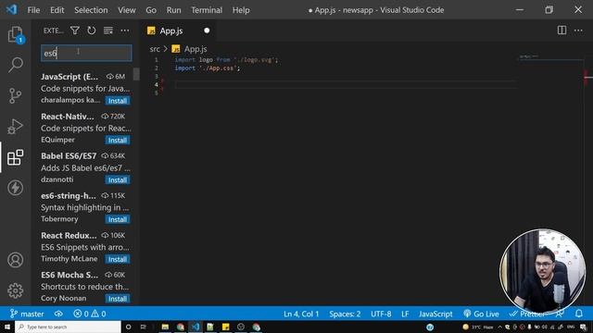
Task: Refresh the extensions list
Action: [92, 31]
